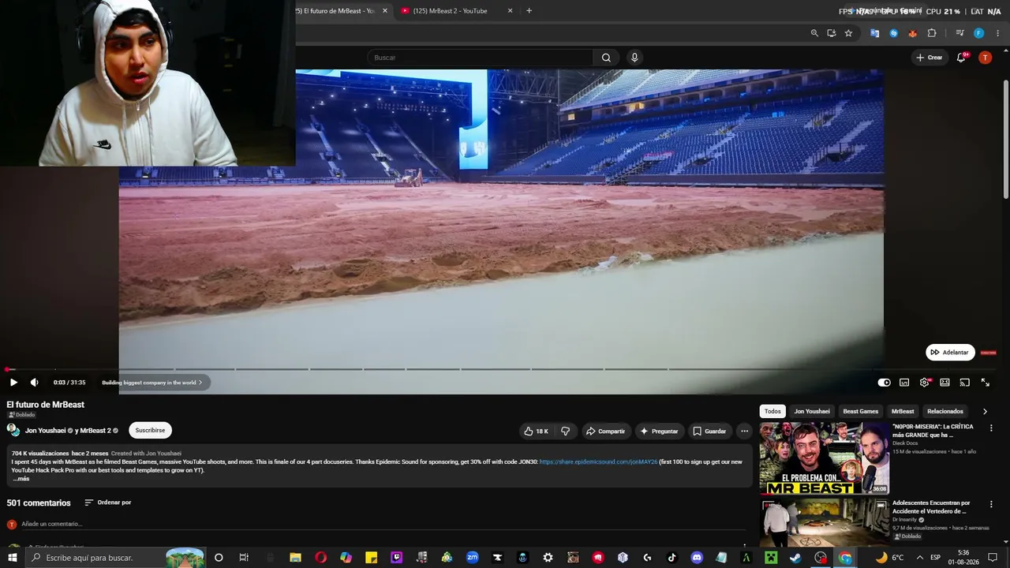Open Task View on the taskbar
This screenshot has height=568, width=1010.
pos(244,558)
